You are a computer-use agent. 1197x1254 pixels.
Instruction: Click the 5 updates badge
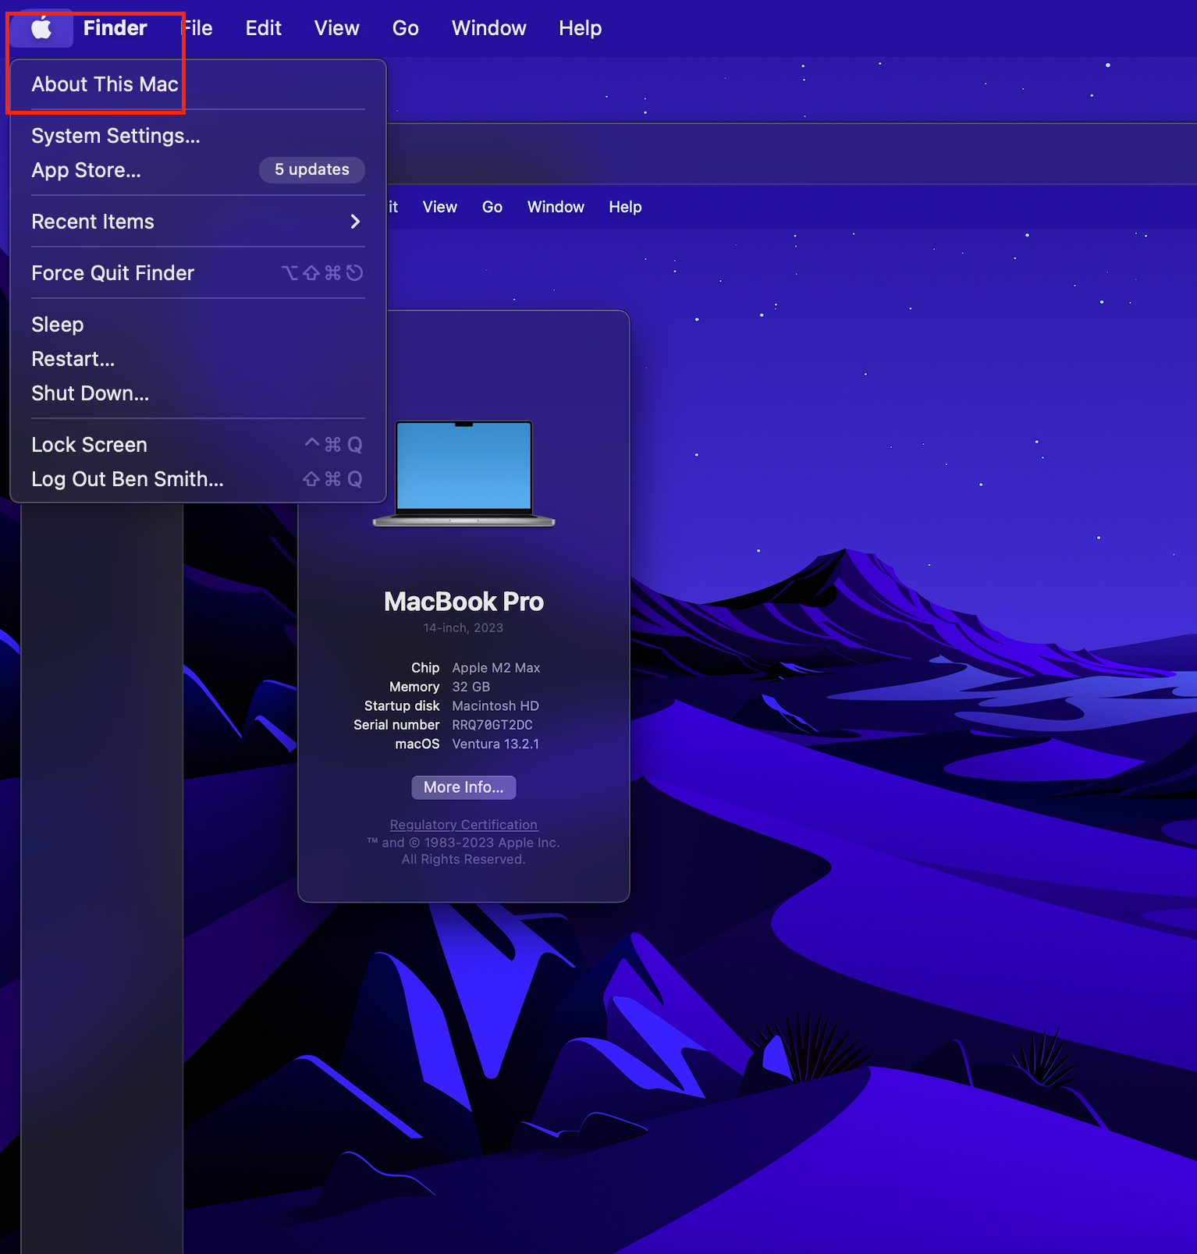pos(311,169)
